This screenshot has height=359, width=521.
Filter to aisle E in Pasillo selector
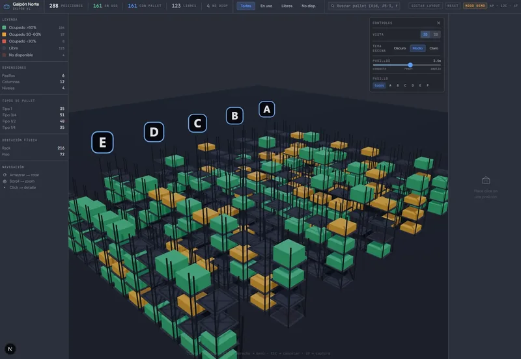(420, 86)
